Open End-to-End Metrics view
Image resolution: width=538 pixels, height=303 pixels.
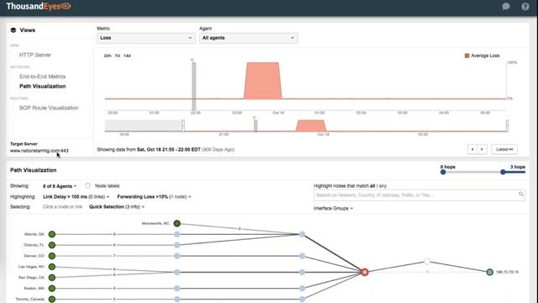42,77
